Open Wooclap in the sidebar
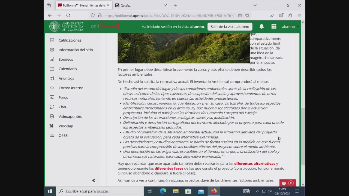The height and width of the screenshot is (196, 349). (x=66, y=126)
